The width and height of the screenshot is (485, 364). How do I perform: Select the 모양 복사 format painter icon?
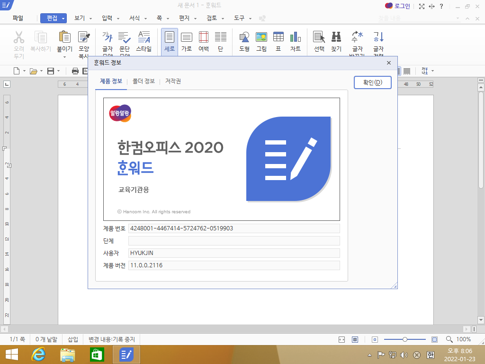click(84, 37)
